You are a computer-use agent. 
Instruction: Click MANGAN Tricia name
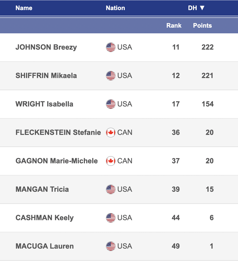click(42, 189)
